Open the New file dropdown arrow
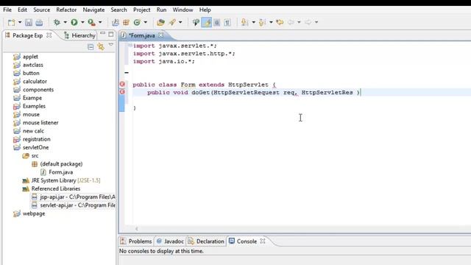Screen dimensions: 471x265 pos(20,22)
